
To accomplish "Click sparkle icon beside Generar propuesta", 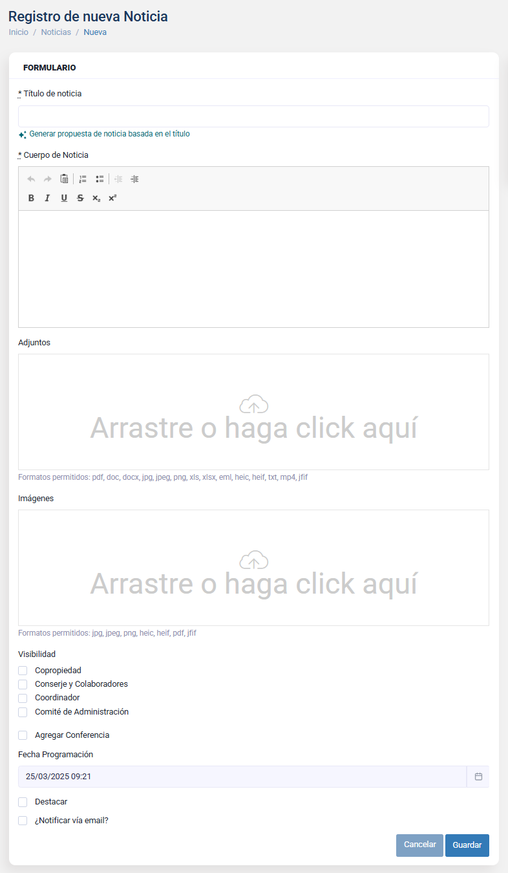I will click(x=23, y=135).
